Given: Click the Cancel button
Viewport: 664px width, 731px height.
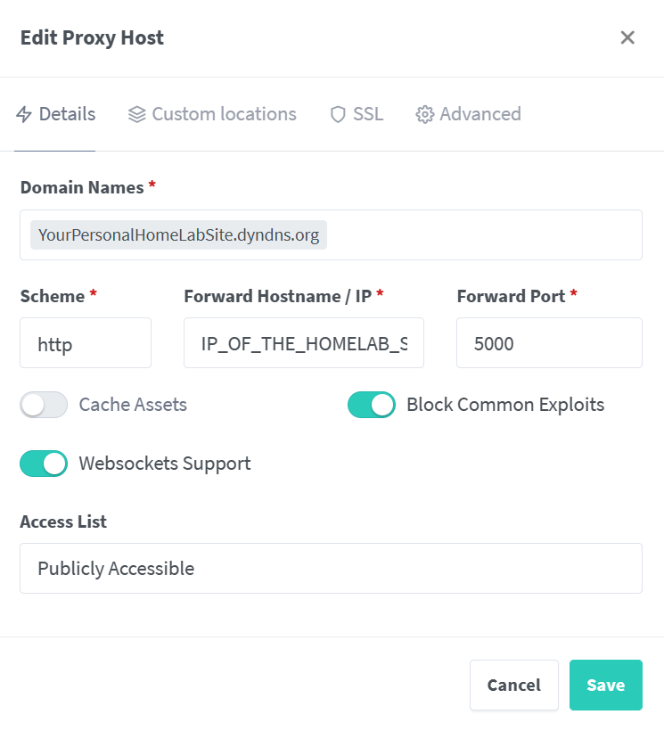Looking at the screenshot, I should click(514, 685).
